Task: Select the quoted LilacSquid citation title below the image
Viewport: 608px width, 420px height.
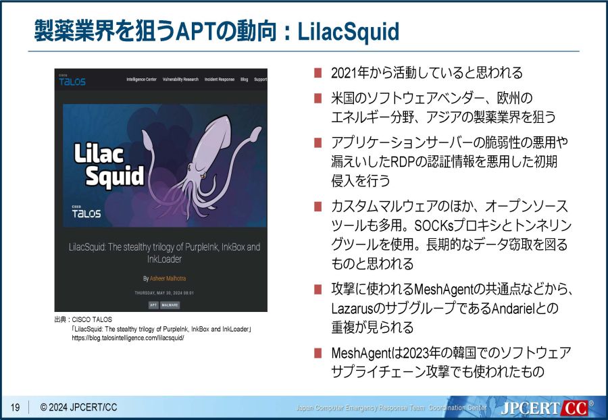Action: (161, 329)
